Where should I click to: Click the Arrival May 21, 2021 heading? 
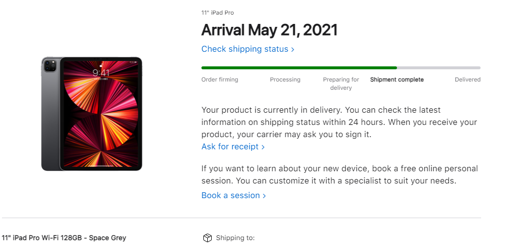269,30
